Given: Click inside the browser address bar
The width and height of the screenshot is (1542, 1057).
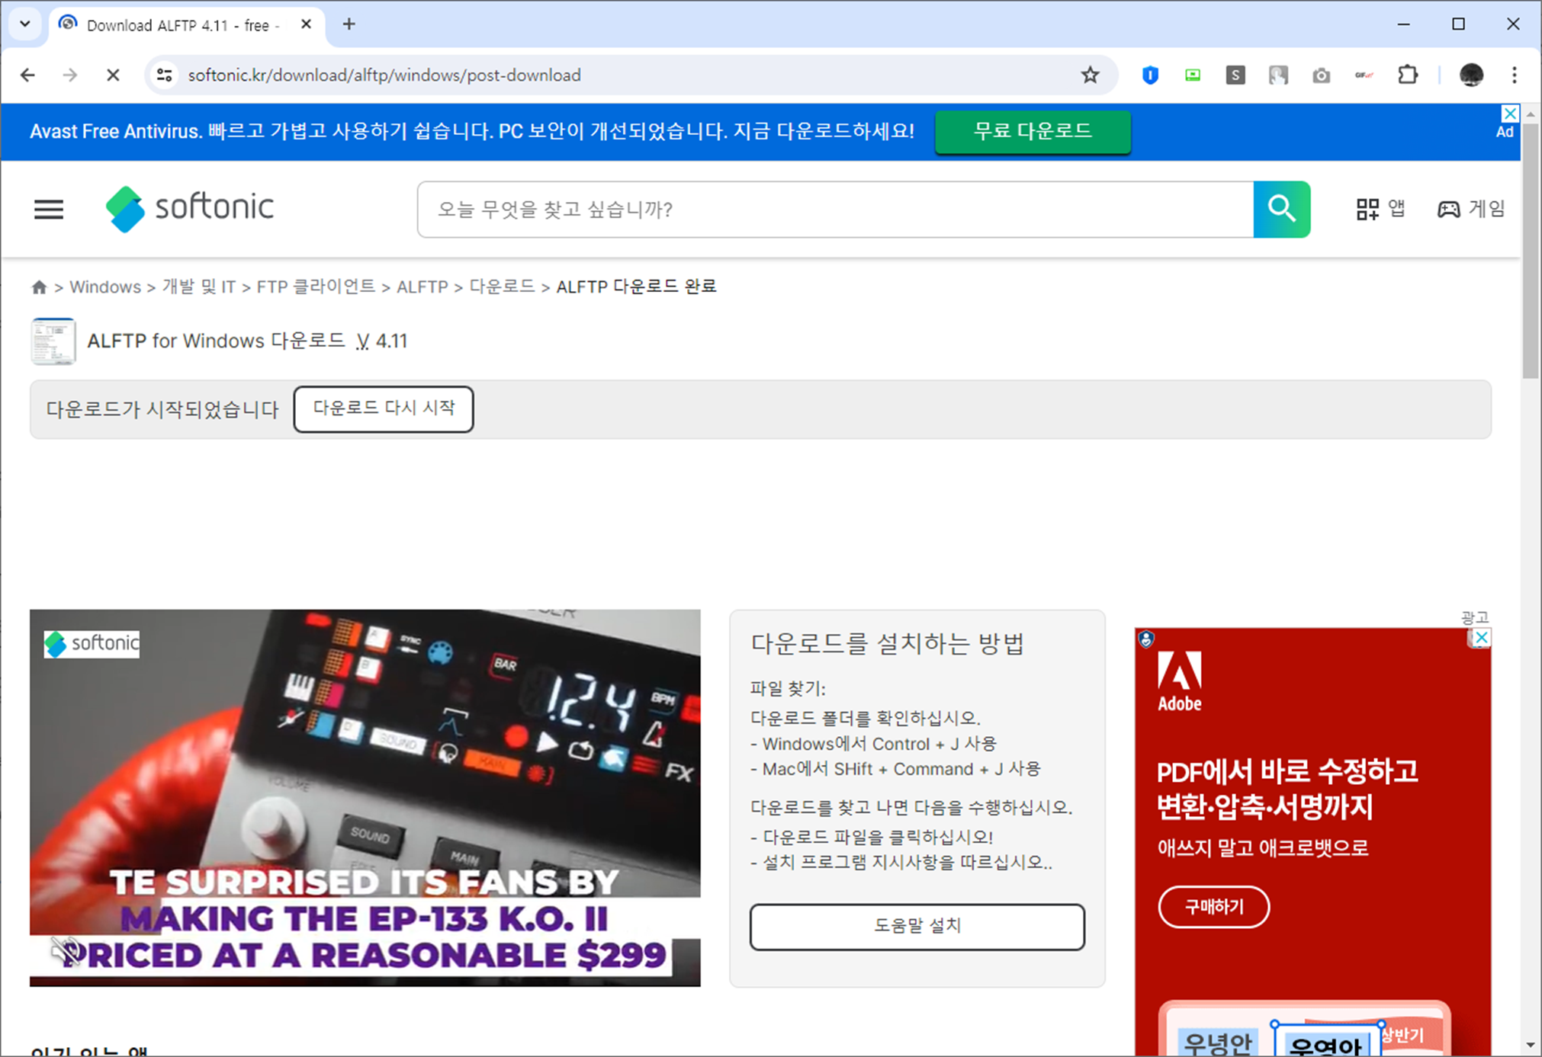Looking at the screenshot, I should 534,75.
